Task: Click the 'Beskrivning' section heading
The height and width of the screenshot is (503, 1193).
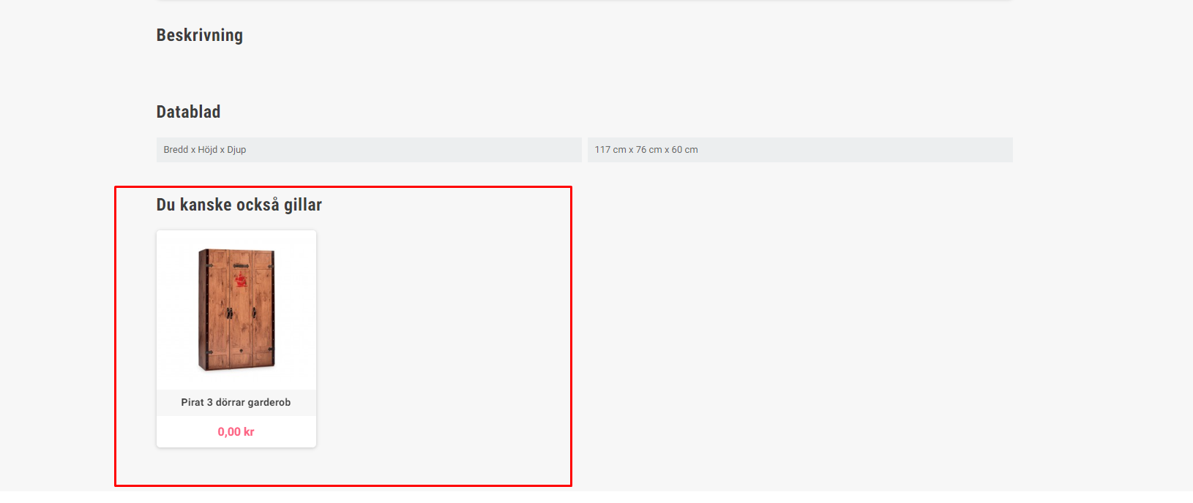Action: coord(200,35)
